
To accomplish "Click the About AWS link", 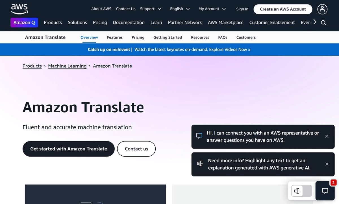I will [101, 9].
